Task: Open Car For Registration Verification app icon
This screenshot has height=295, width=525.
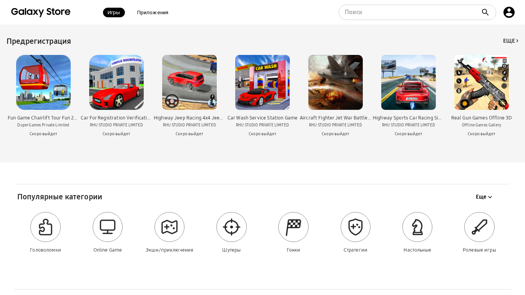Action: pos(116,82)
